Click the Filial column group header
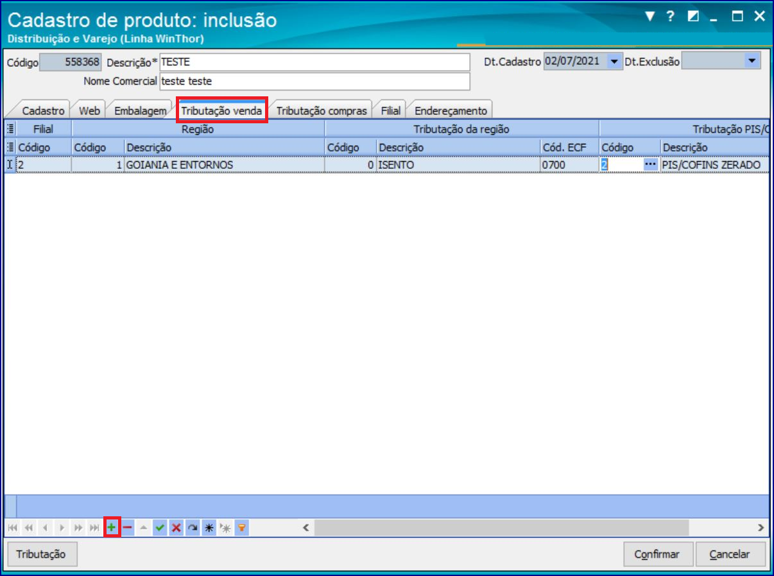The height and width of the screenshot is (576, 774). pyautogui.click(x=43, y=129)
